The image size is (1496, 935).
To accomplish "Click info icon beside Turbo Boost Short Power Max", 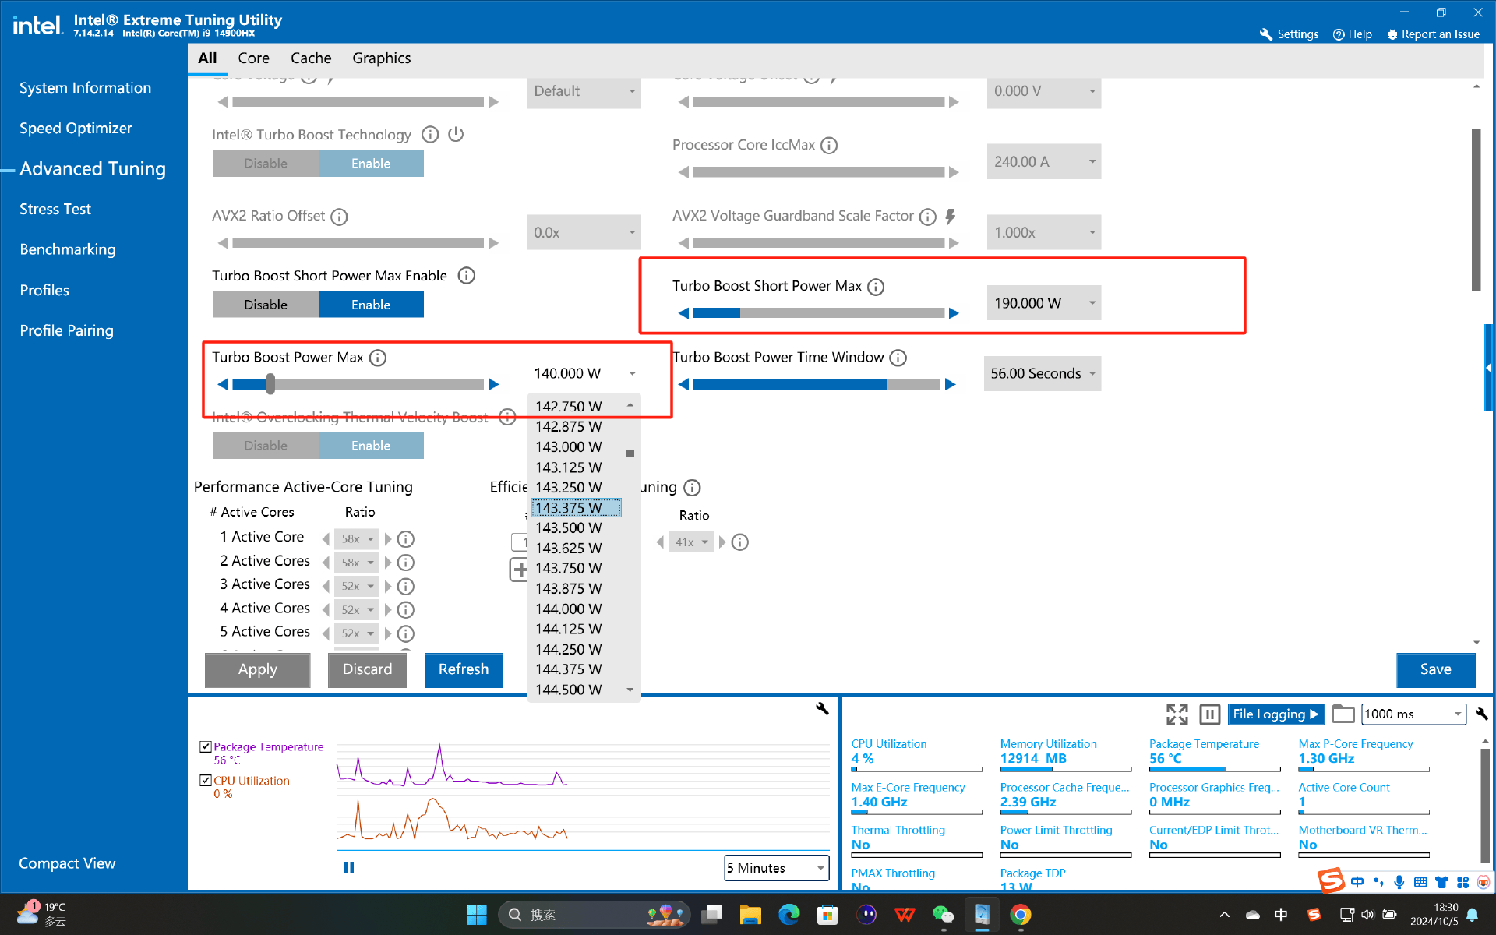I will [x=876, y=287].
